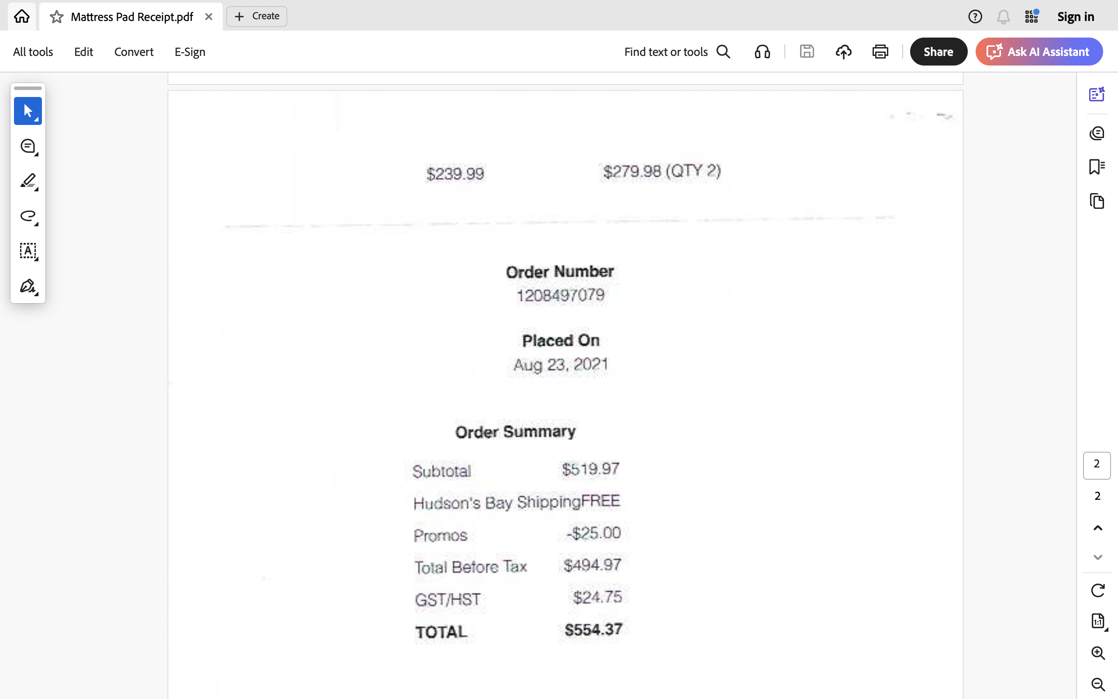This screenshot has width=1118, height=699.
Task: Open the fill and sign pen tool
Action: click(28, 286)
